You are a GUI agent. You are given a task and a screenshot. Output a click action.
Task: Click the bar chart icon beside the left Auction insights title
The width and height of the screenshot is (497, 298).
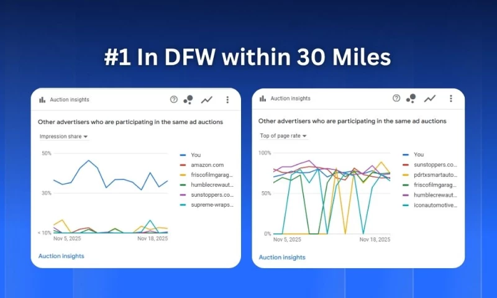[42, 99]
